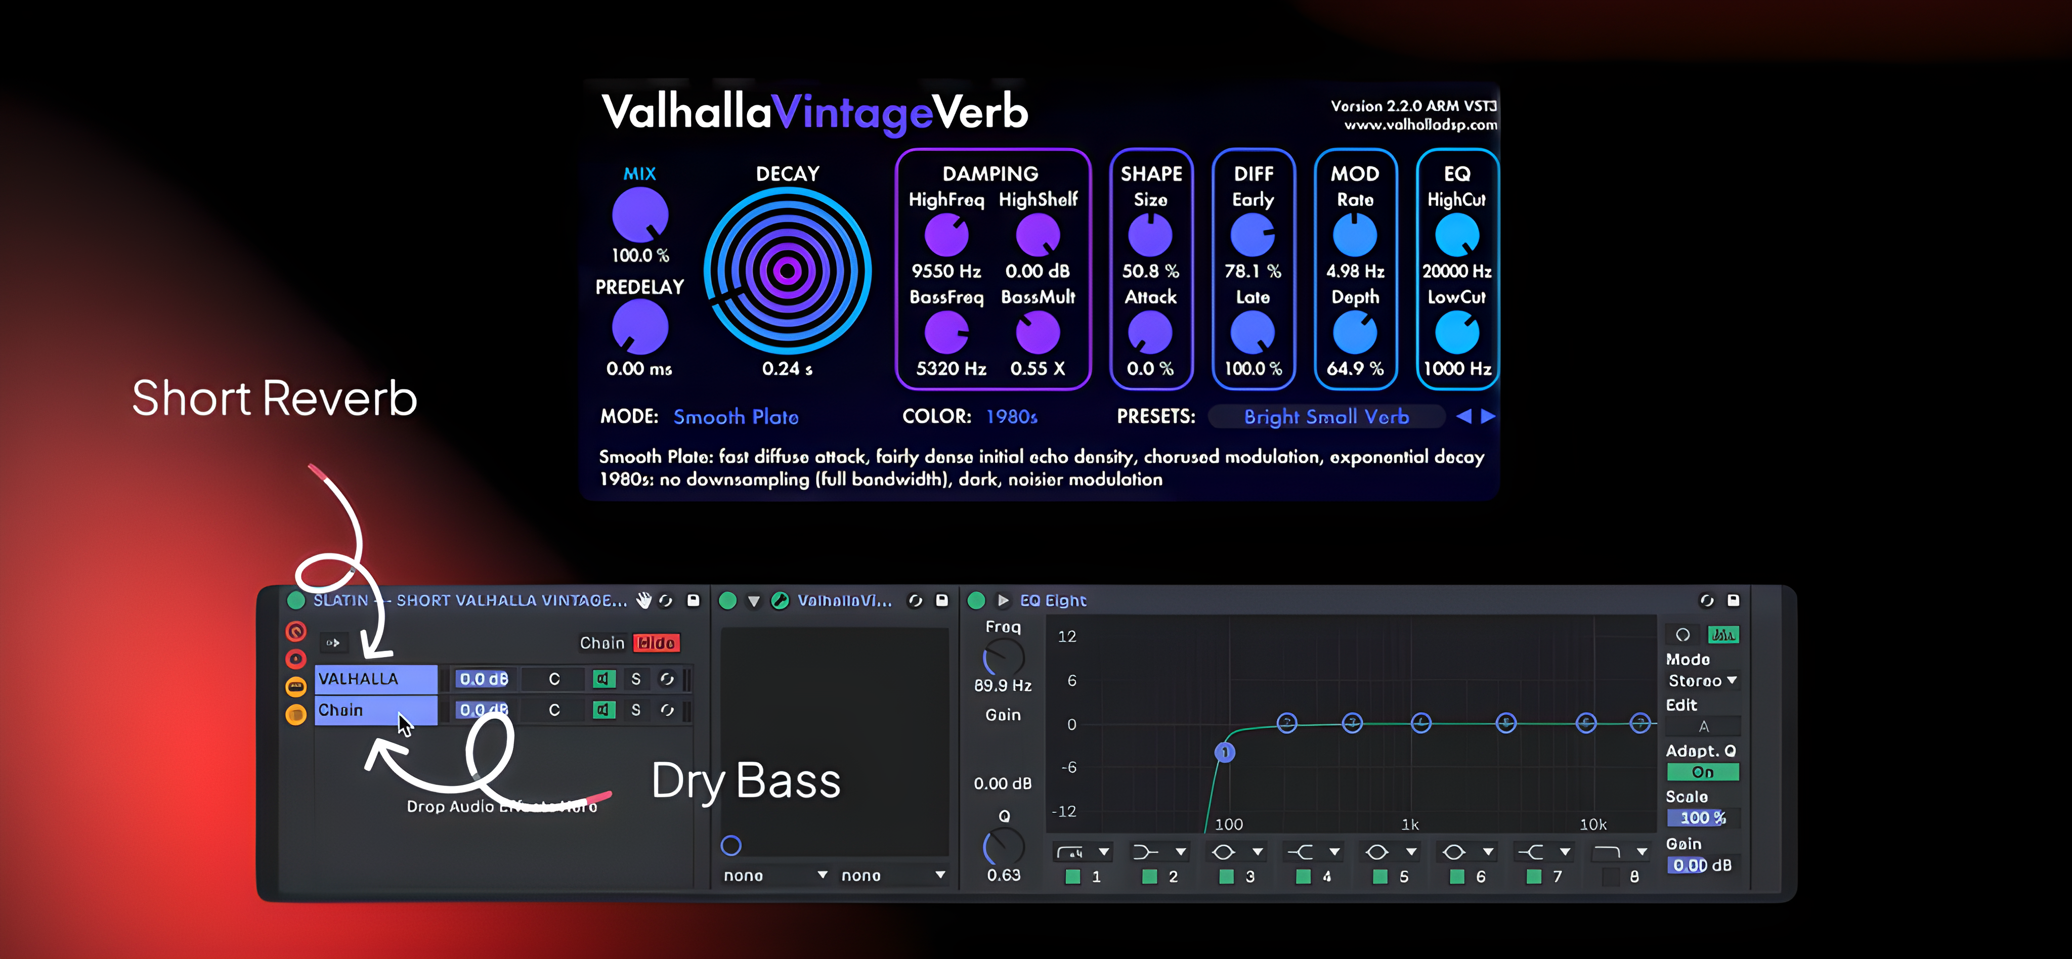Expand EQ Eight display with triangle button
Viewport: 2072px width, 959px height.
coord(1003,600)
